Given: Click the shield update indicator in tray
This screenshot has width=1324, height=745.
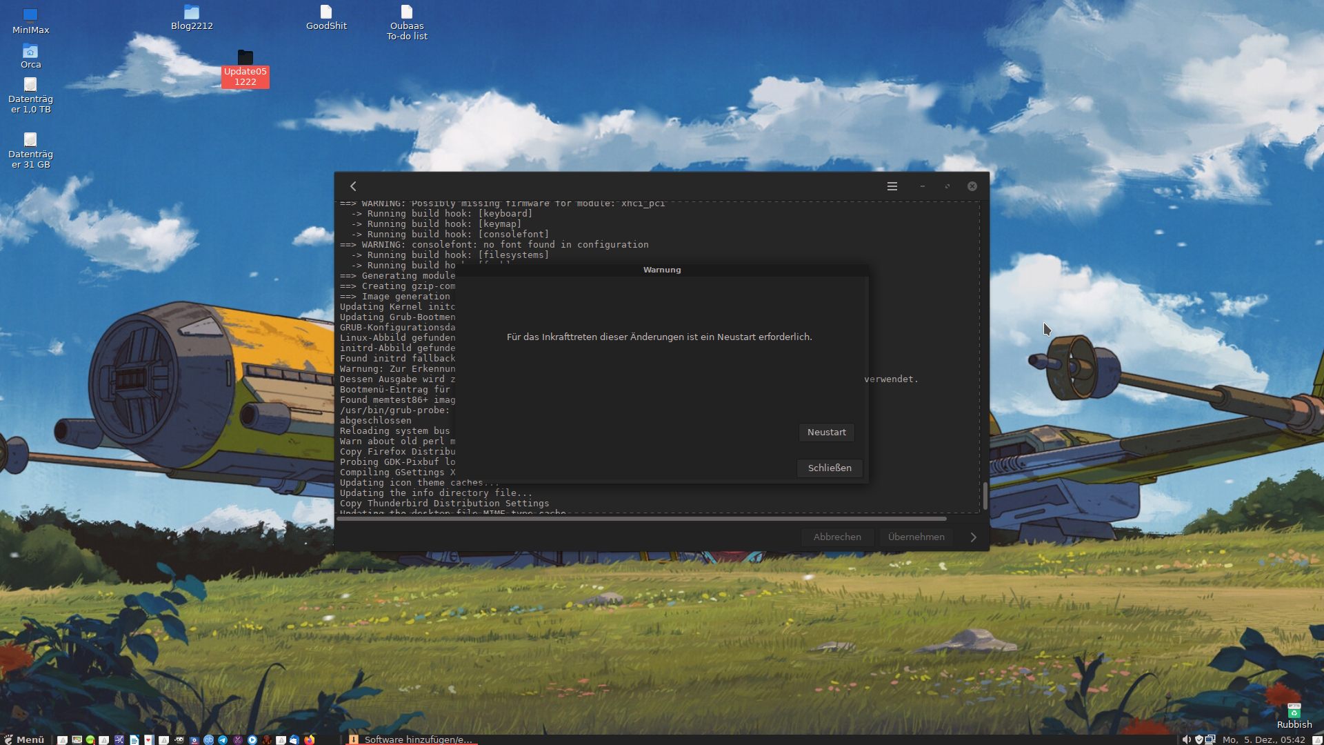Looking at the screenshot, I should coord(1199,739).
